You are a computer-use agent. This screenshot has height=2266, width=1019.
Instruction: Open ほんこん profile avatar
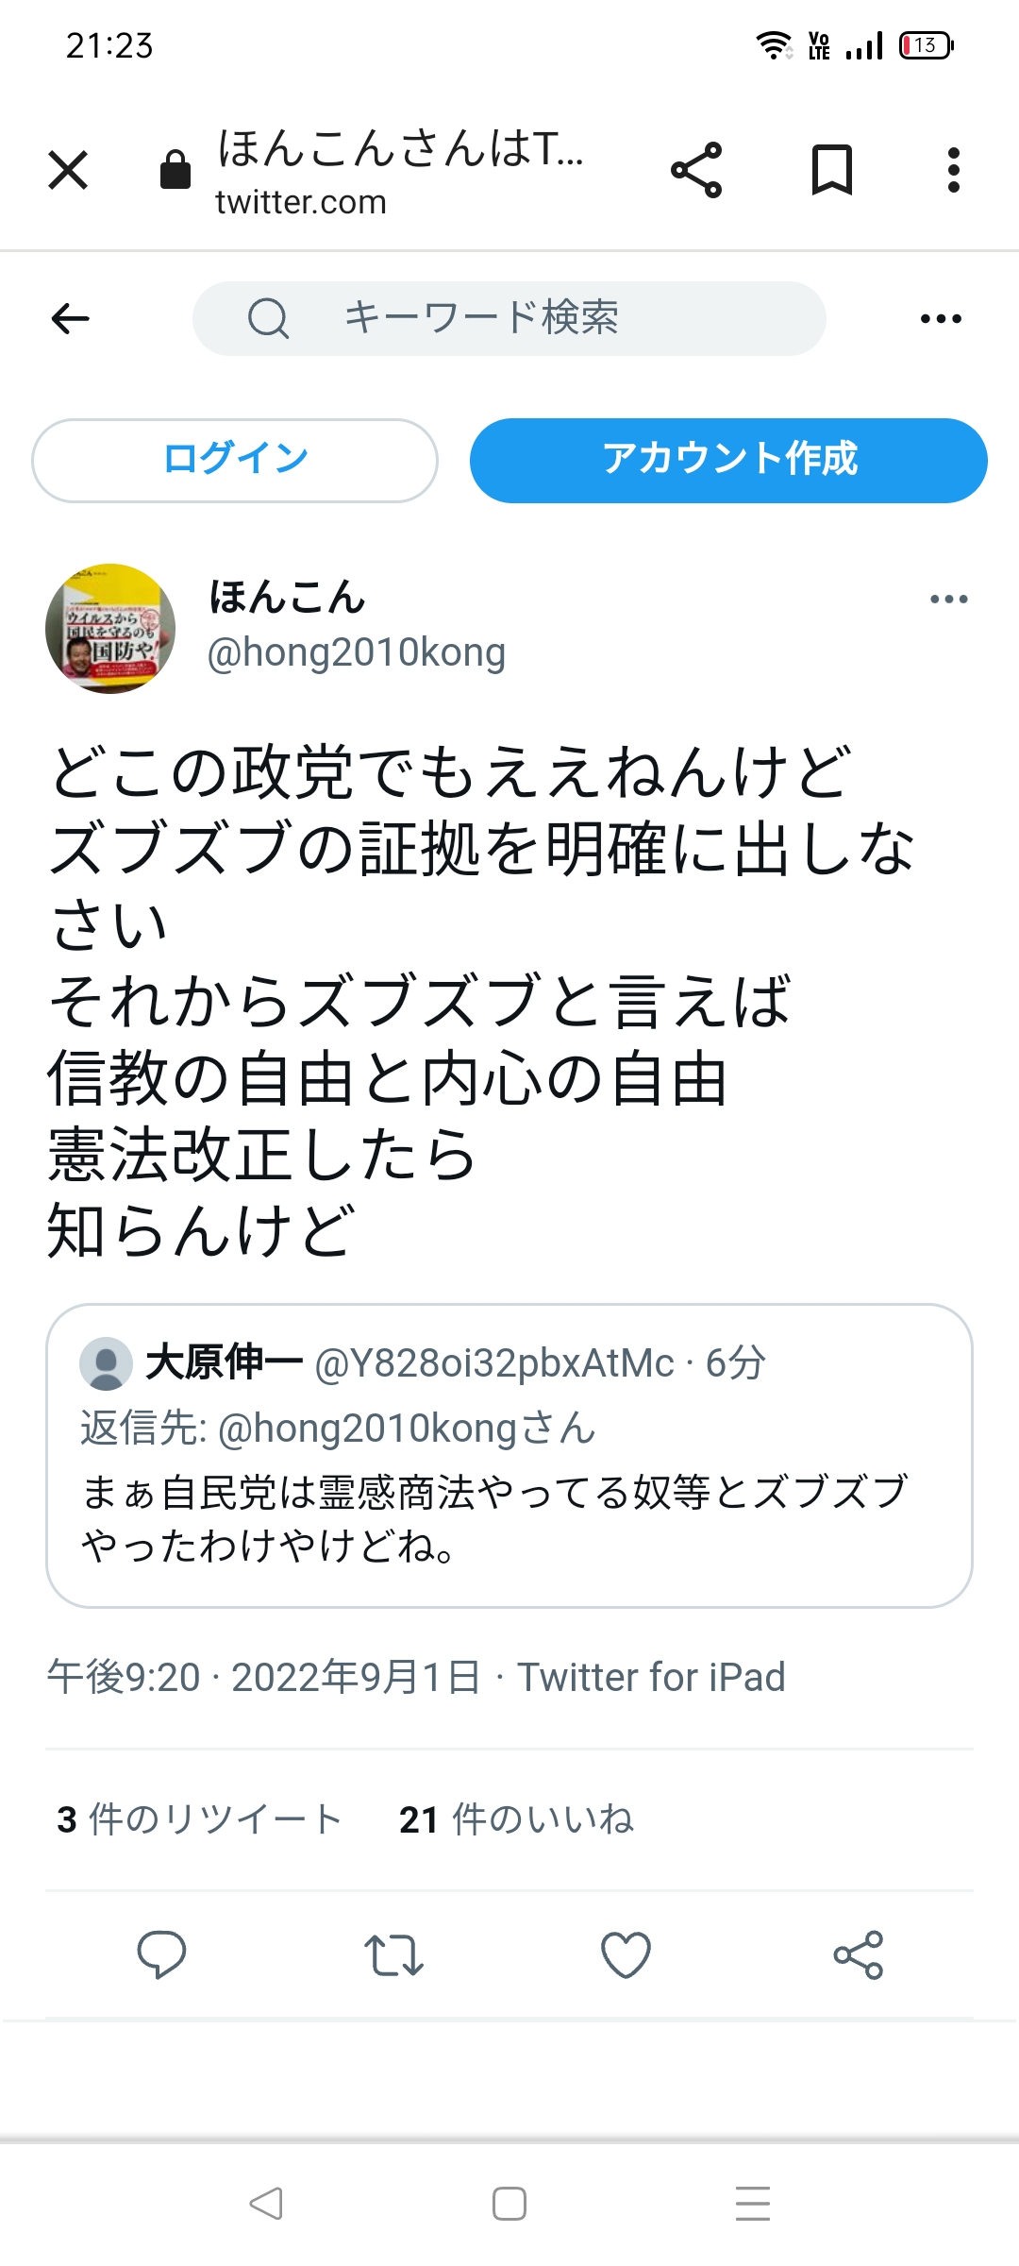click(110, 629)
